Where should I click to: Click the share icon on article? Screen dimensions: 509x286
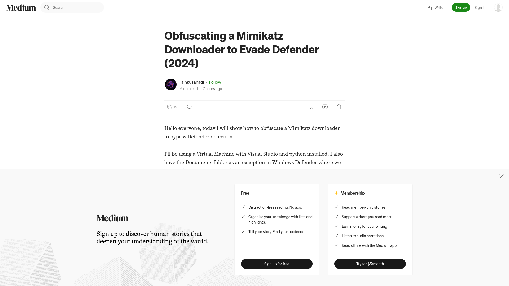pyautogui.click(x=339, y=106)
